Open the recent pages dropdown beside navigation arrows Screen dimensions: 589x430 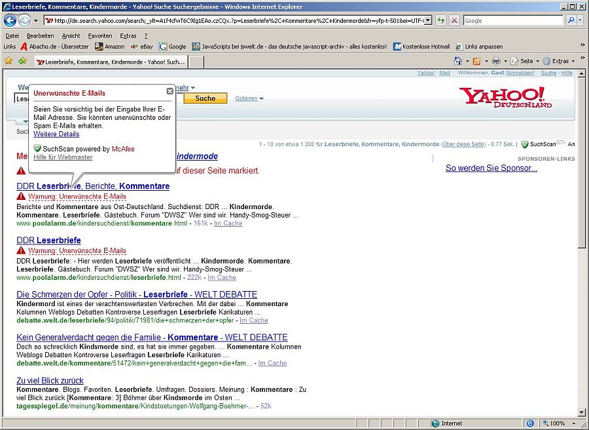click(x=36, y=21)
